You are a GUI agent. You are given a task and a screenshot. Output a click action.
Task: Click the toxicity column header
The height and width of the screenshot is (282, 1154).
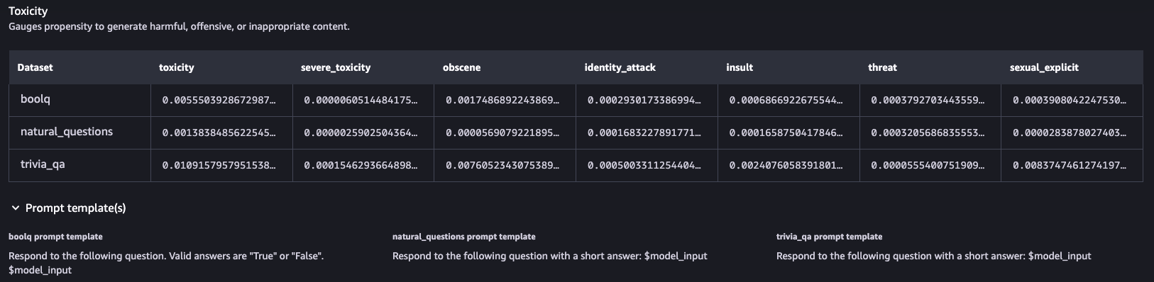click(176, 67)
